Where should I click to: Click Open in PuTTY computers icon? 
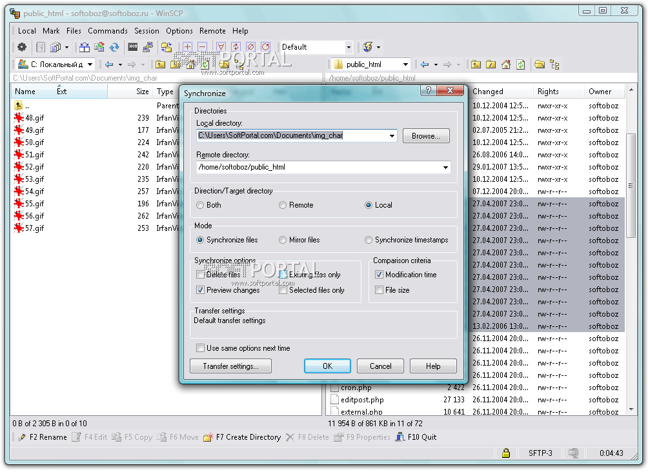click(148, 47)
